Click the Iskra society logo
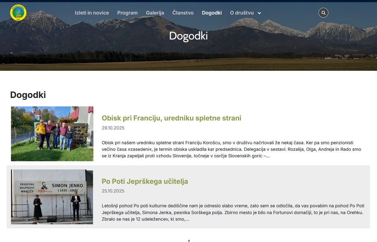 (18, 13)
